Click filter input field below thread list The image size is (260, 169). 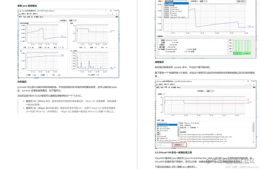[164, 145]
